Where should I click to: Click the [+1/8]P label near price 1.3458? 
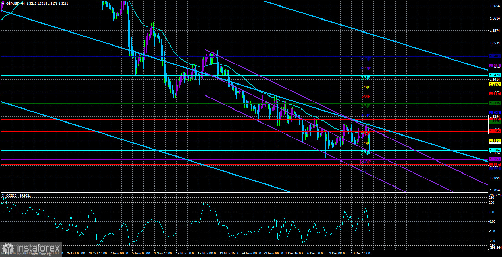click(365, 68)
